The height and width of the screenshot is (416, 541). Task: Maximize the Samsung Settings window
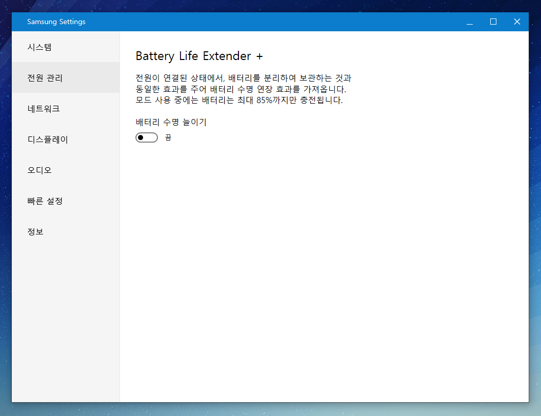click(x=493, y=22)
